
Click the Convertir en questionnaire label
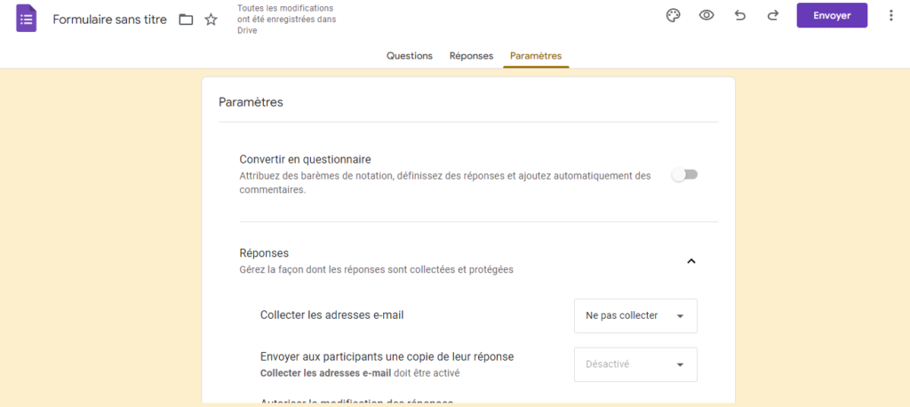tap(306, 159)
